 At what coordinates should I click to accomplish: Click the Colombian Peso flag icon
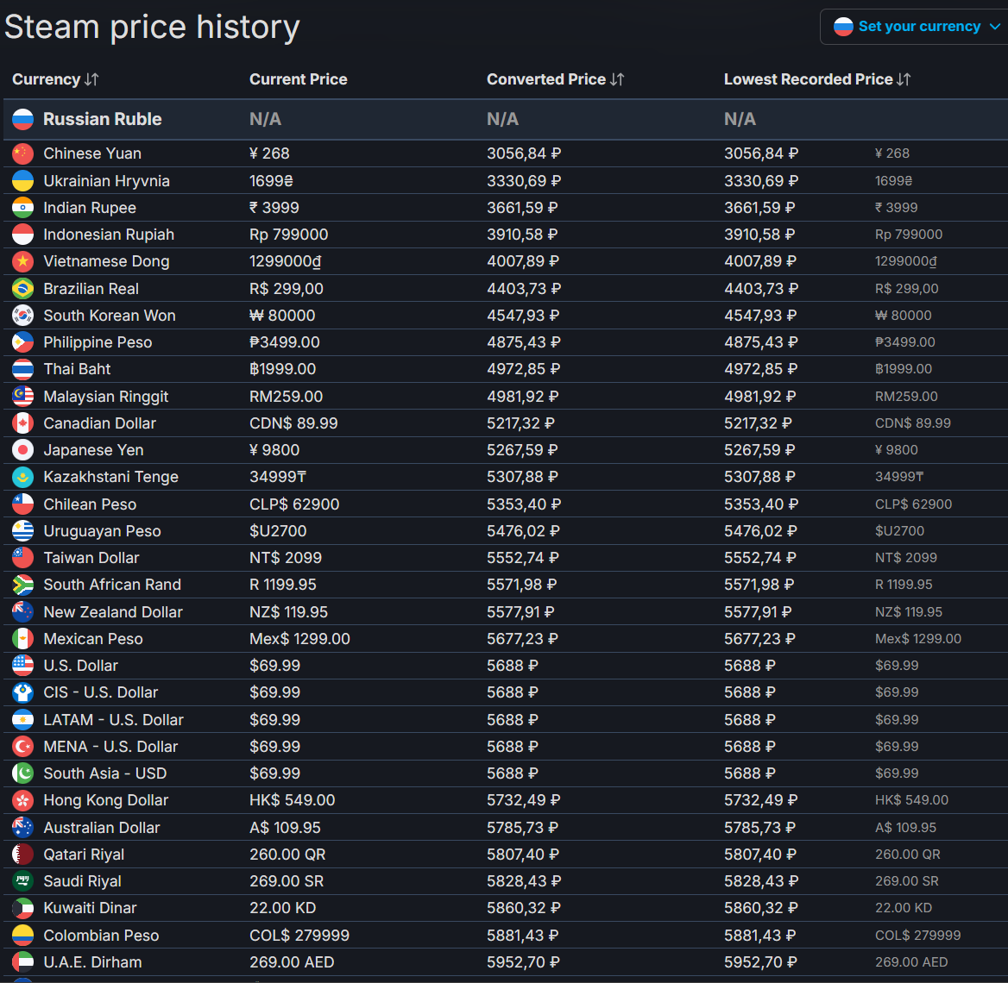point(23,935)
